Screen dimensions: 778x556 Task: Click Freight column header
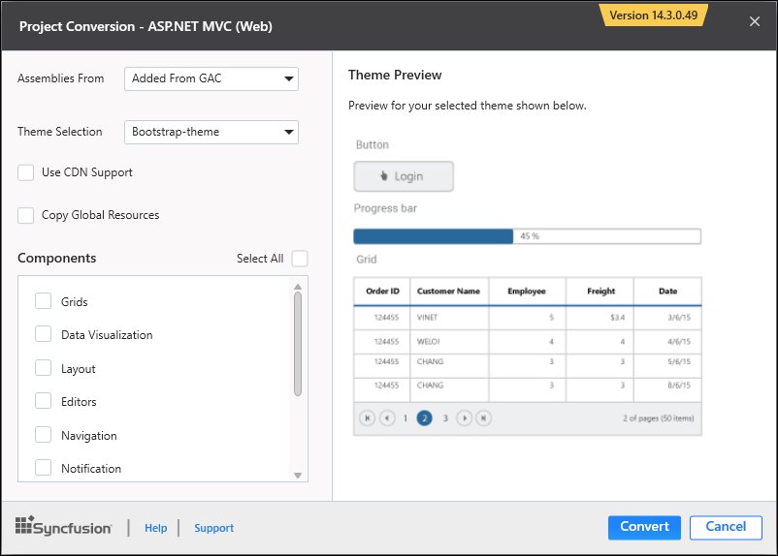point(600,292)
